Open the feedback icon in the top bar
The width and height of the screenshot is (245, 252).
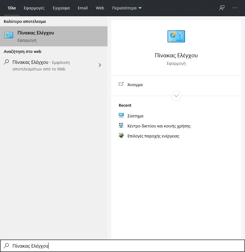222,8
